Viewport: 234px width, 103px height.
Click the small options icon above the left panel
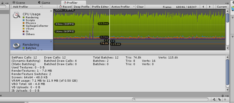click(x=7, y=3)
